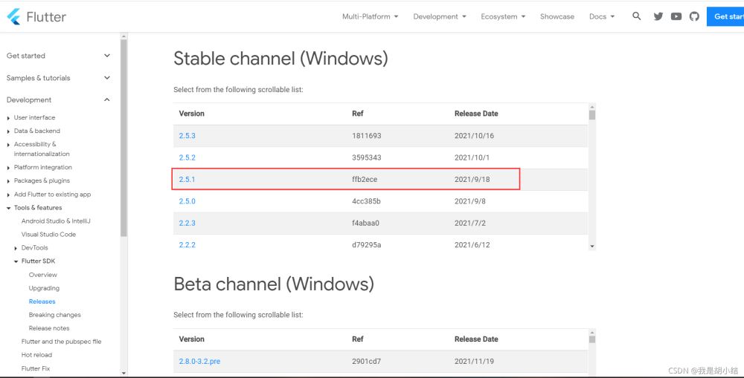Open Flutter's YouTube channel icon

click(676, 16)
